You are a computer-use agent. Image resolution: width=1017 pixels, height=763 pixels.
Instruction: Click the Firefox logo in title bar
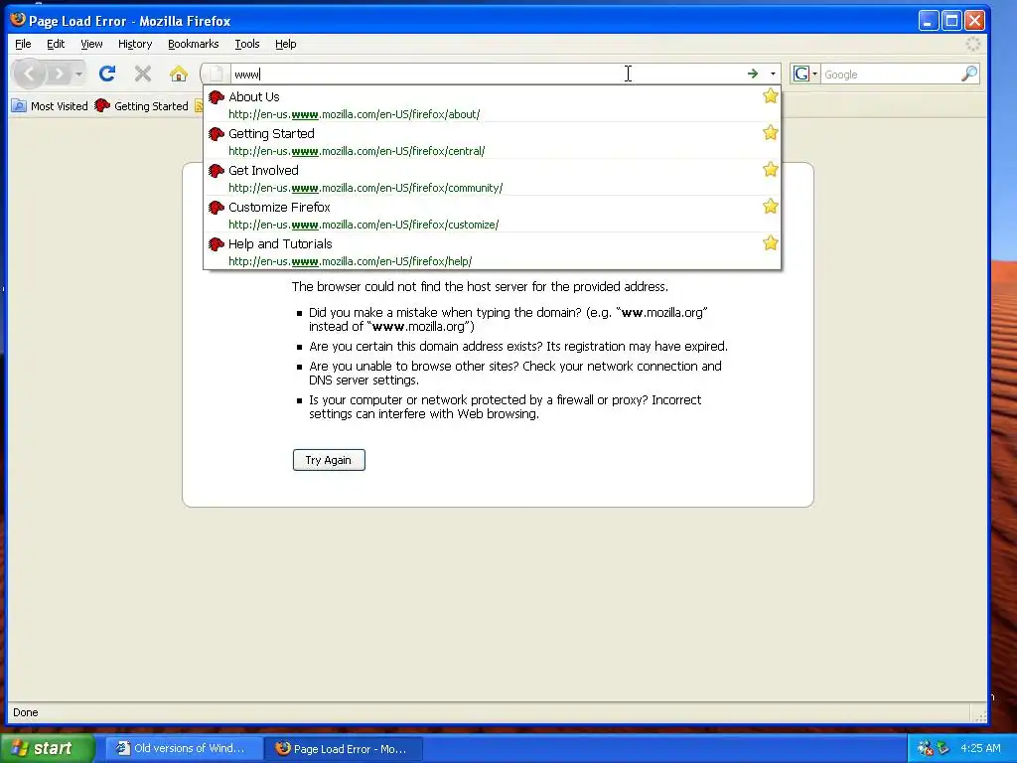(18, 20)
